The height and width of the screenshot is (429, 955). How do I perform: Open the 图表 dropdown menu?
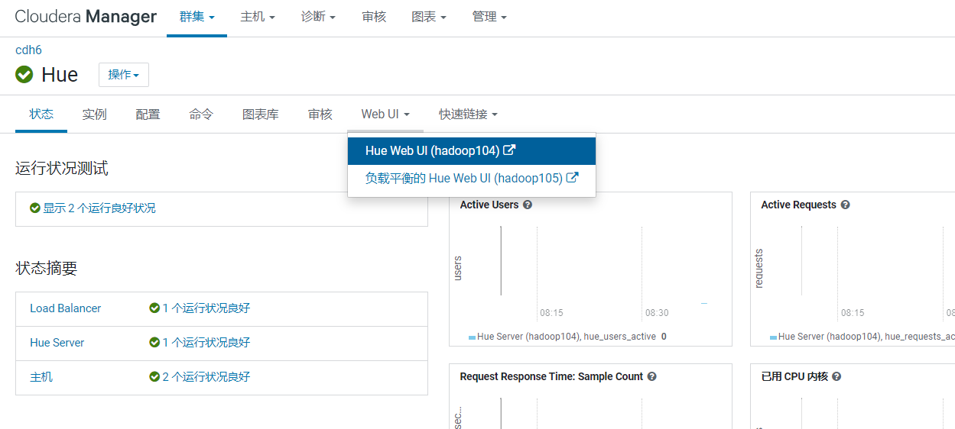click(429, 17)
